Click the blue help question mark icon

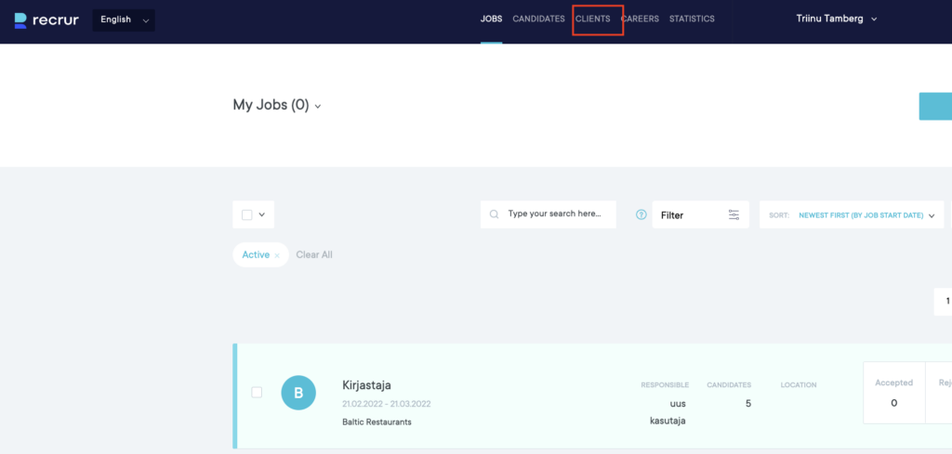641,214
